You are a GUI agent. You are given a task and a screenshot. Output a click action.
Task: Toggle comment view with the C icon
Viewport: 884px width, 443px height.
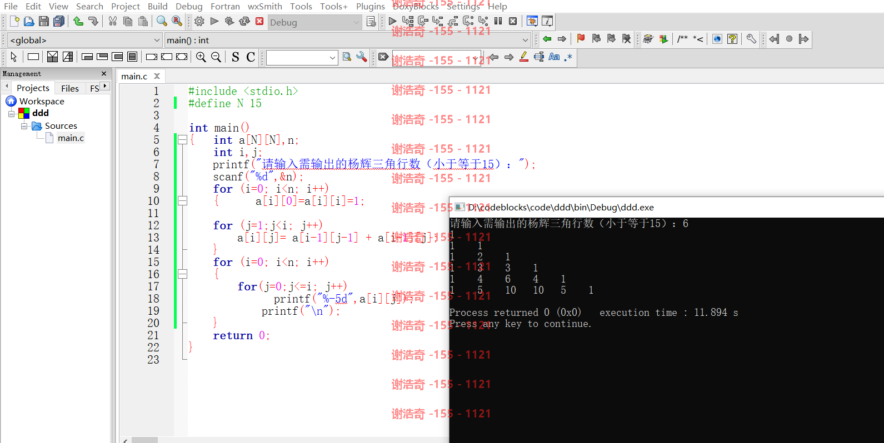tap(251, 57)
